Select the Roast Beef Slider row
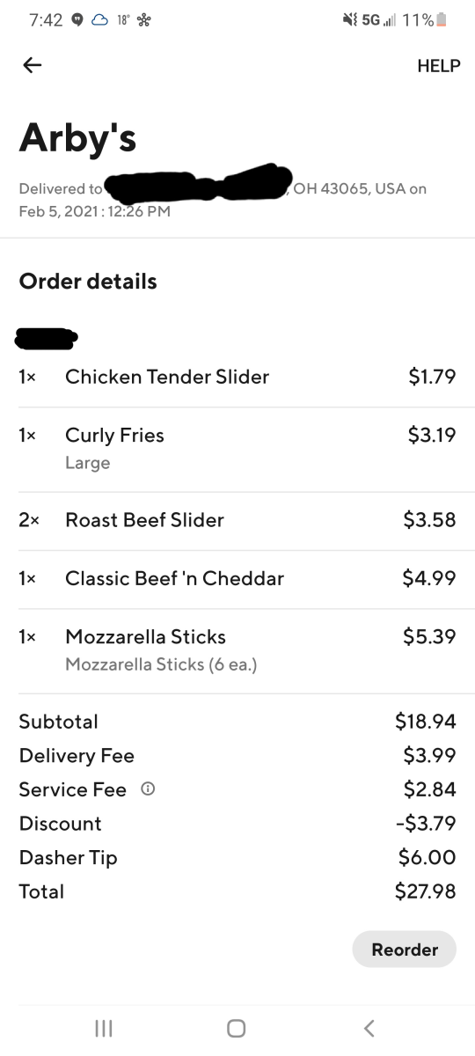Image resolution: width=475 pixels, height=1056 pixels. [237, 520]
